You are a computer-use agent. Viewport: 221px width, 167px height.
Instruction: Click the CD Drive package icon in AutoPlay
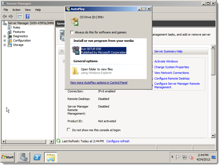[x=75, y=21]
